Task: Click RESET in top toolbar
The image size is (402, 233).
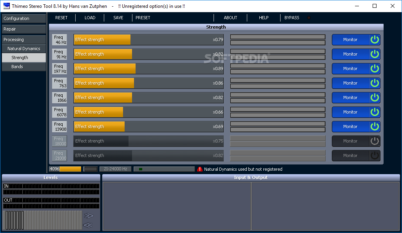Action: (x=62, y=18)
